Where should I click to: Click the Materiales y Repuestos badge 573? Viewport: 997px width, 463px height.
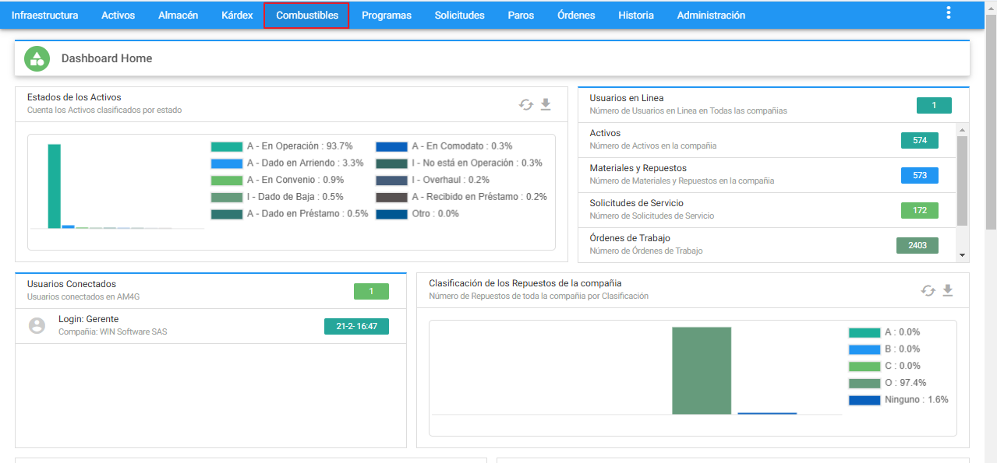pyautogui.click(x=920, y=175)
